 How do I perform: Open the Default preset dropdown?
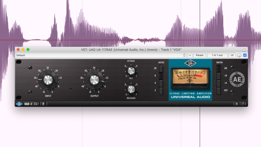click(x=101, y=55)
